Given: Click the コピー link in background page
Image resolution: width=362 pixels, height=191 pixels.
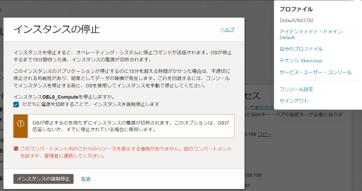Looking at the screenshot, I should pos(265,134).
